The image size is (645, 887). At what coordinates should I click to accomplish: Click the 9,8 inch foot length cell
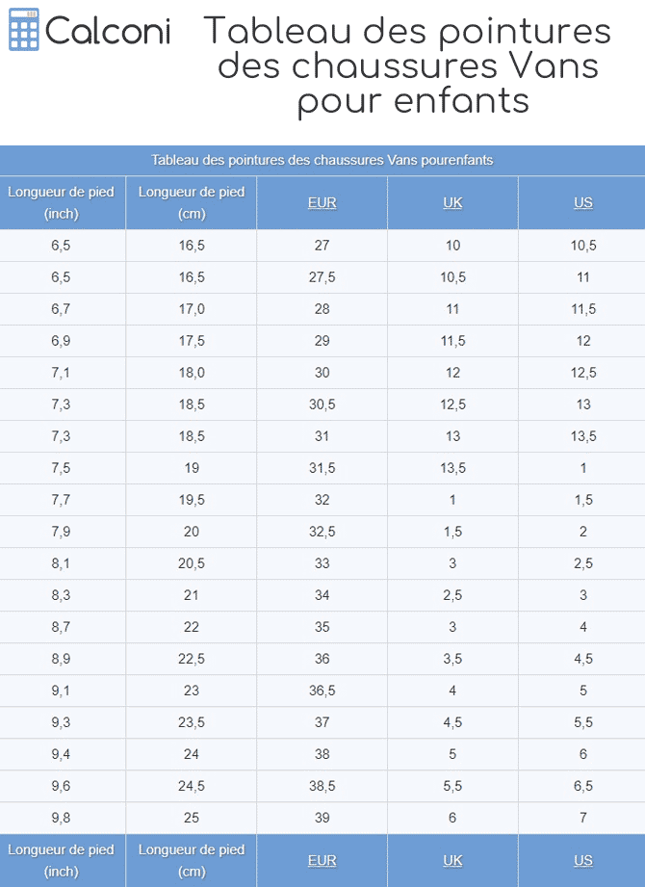point(62,818)
